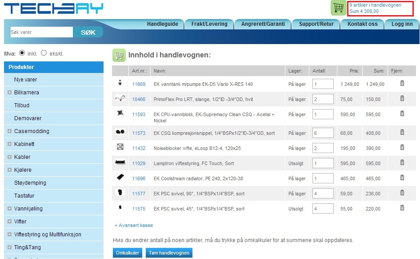Click quantity field for EK vanntank
420x259 pixels.
coord(323,84)
